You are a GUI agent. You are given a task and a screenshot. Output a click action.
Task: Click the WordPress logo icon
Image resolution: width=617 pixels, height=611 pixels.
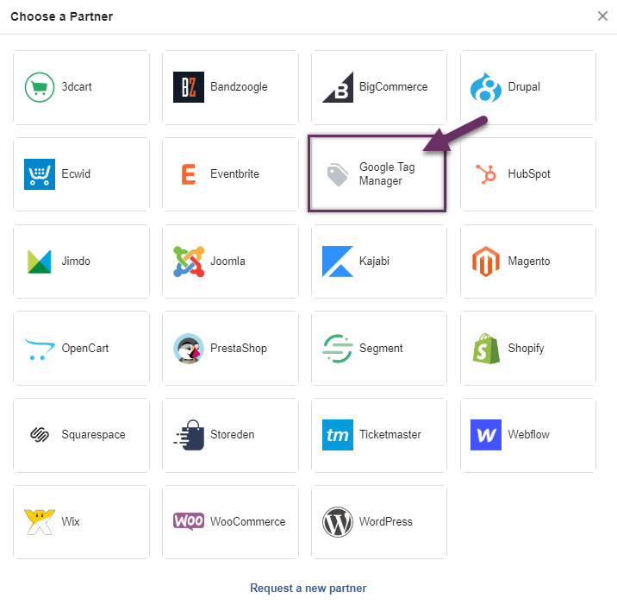(x=338, y=522)
